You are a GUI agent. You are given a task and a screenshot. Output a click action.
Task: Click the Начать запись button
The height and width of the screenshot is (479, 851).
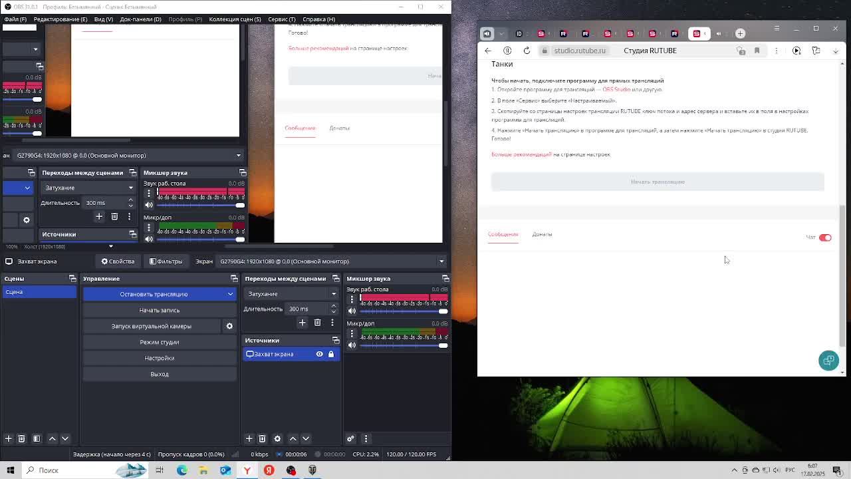(x=160, y=310)
